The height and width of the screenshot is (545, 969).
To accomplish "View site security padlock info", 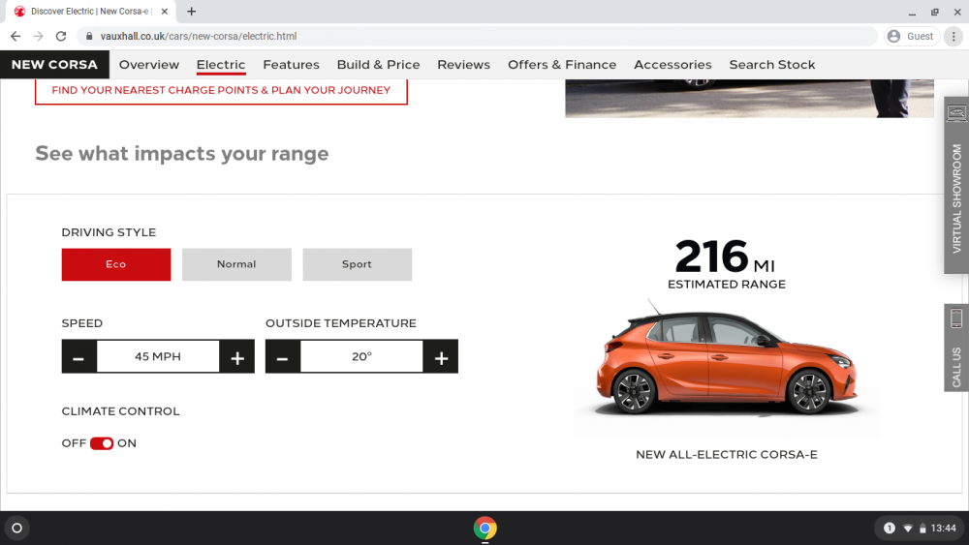I will (x=89, y=37).
